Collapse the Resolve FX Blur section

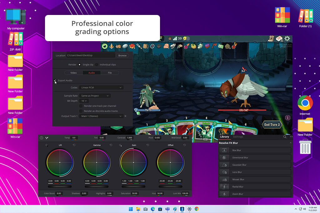pyautogui.click(x=291, y=143)
